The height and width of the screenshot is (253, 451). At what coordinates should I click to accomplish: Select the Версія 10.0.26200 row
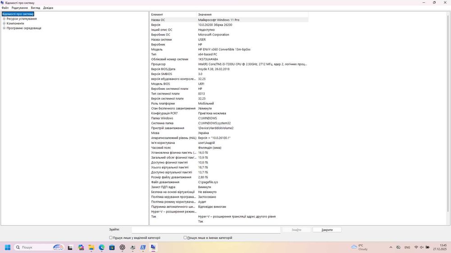pos(229,25)
